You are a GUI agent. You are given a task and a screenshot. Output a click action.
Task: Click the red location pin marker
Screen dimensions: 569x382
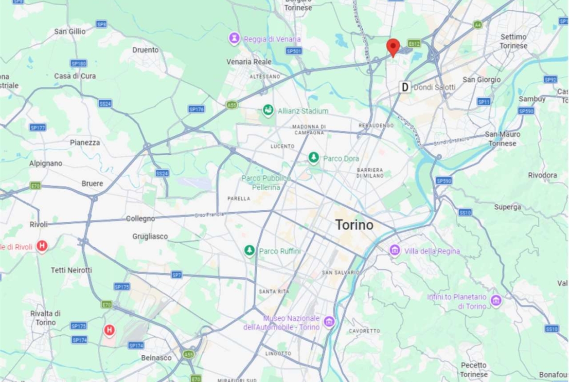click(x=392, y=48)
